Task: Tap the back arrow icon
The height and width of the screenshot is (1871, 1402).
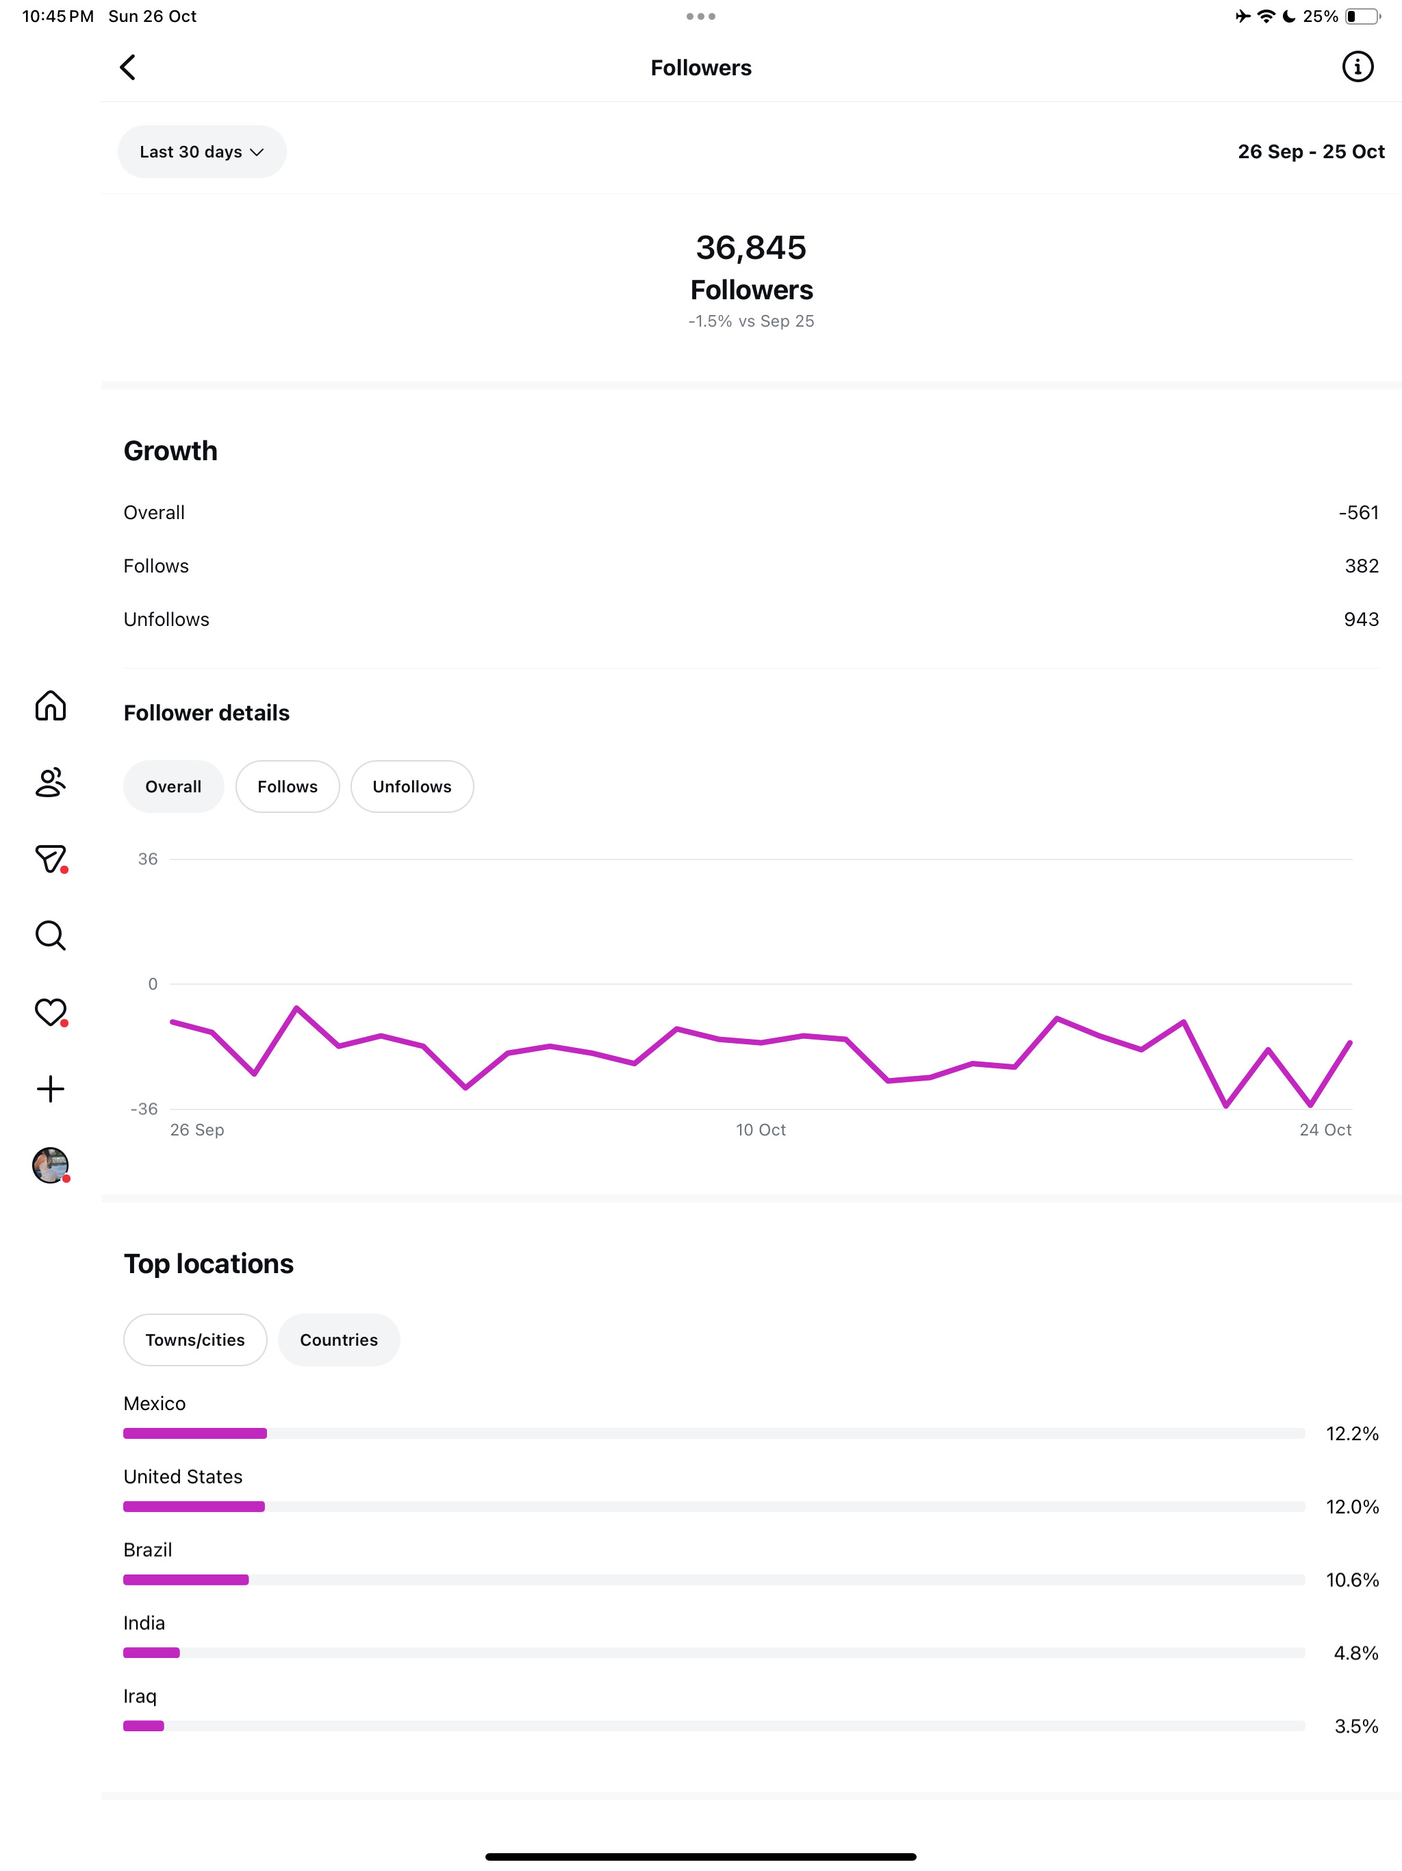Action: coord(128,68)
